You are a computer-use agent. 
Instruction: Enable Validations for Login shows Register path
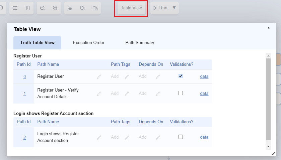click(181, 137)
